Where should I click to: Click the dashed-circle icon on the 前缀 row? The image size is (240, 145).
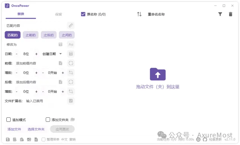click(x=71, y=63)
